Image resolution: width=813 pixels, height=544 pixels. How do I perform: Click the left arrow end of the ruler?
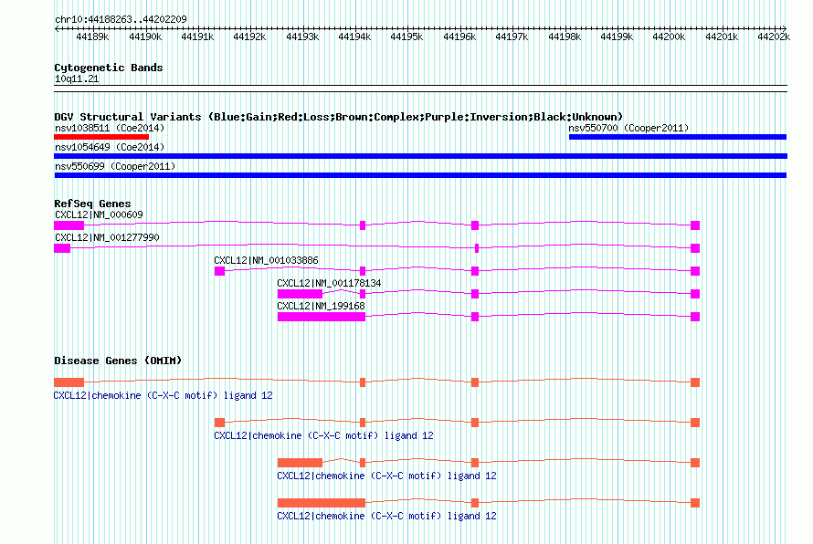click(x=57, y=28)
